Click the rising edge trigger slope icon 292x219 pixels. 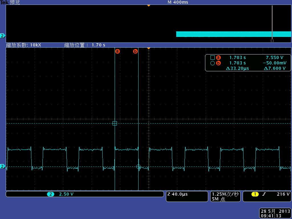264,194
